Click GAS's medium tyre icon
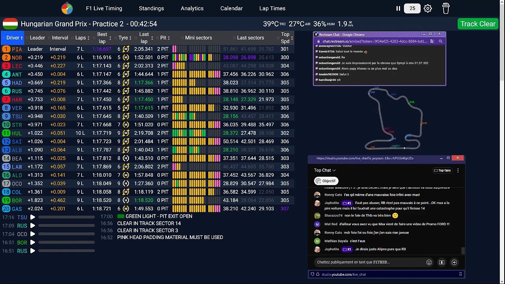This screenshot has height=284, width=505. pyautogui.click(x=126, y=209)
